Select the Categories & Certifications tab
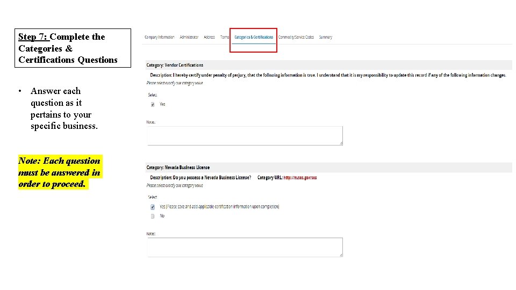516x290 pixels. coord(254,37)
